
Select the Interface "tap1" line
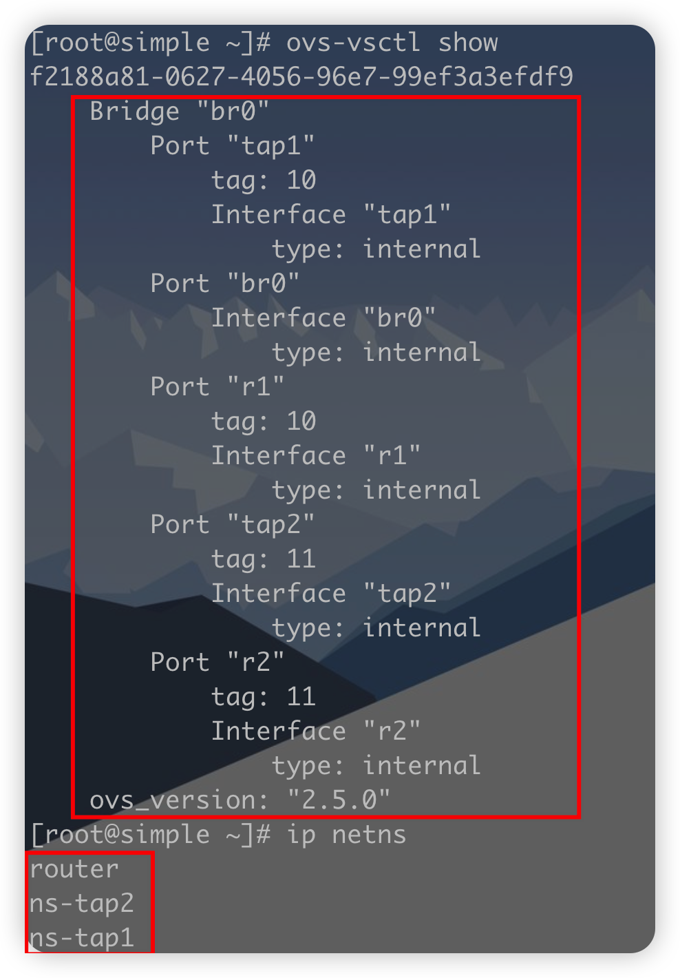[x=330, y=214]
